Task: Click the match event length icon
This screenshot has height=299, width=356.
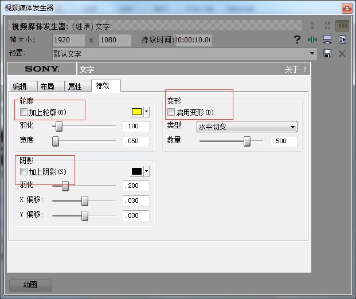Action: [312, 40]
